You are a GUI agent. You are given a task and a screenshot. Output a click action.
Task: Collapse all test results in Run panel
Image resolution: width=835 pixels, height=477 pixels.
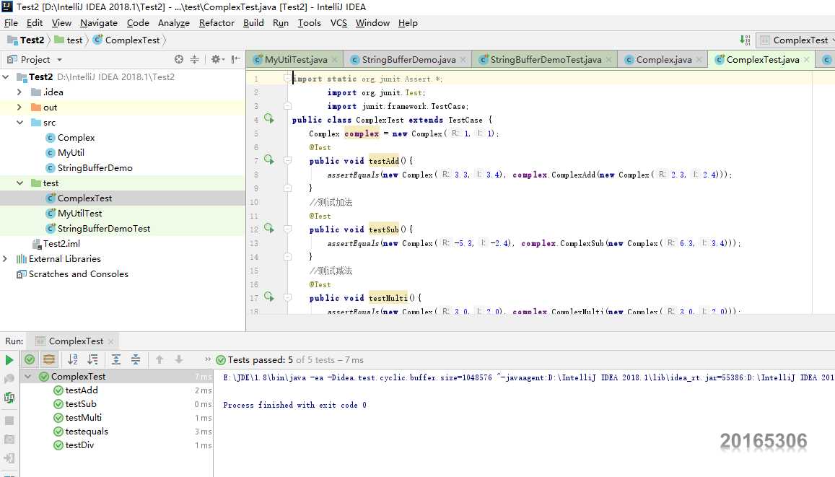click(136, 359)
